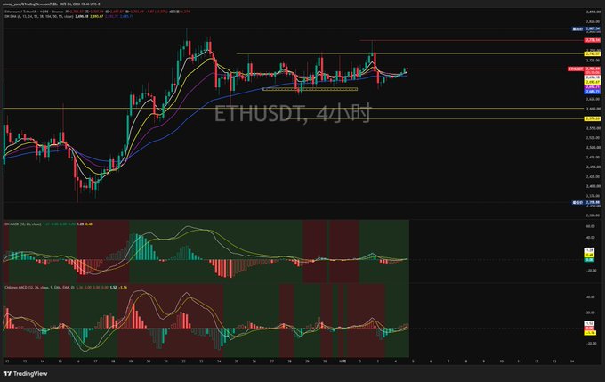605x382 pixels.
Task: Click the blue highest-price label on price axis
Action: point(586,28)
